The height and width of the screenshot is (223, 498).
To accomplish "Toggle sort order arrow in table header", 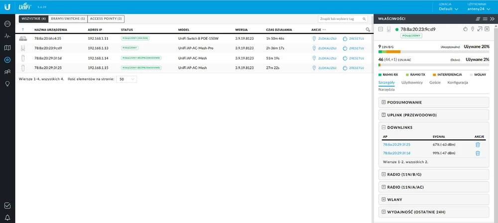I will (x=23, y=30).
